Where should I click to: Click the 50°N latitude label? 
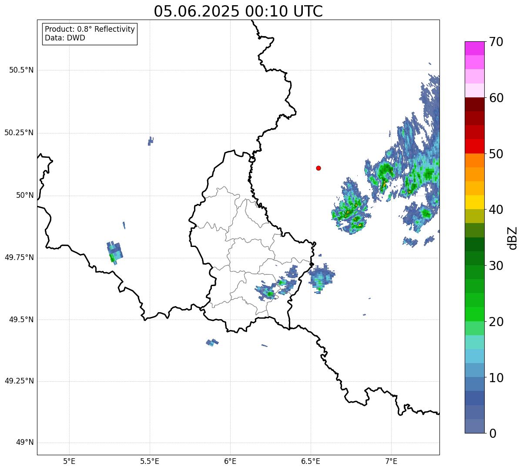(25, 195)
